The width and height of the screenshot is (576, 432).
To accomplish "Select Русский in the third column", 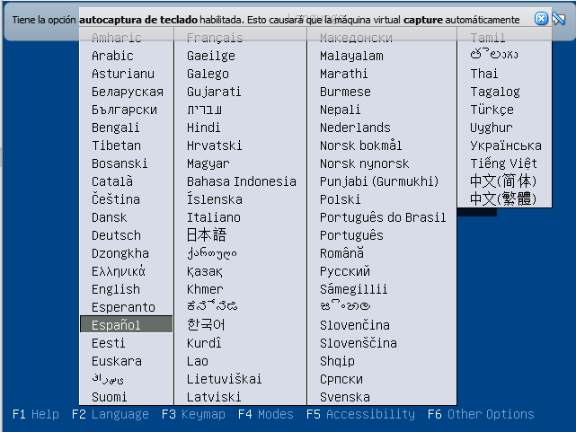I will point(345,271).
